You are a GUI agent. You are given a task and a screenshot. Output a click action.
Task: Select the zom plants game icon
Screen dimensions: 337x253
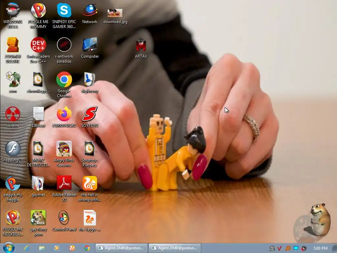13,82
